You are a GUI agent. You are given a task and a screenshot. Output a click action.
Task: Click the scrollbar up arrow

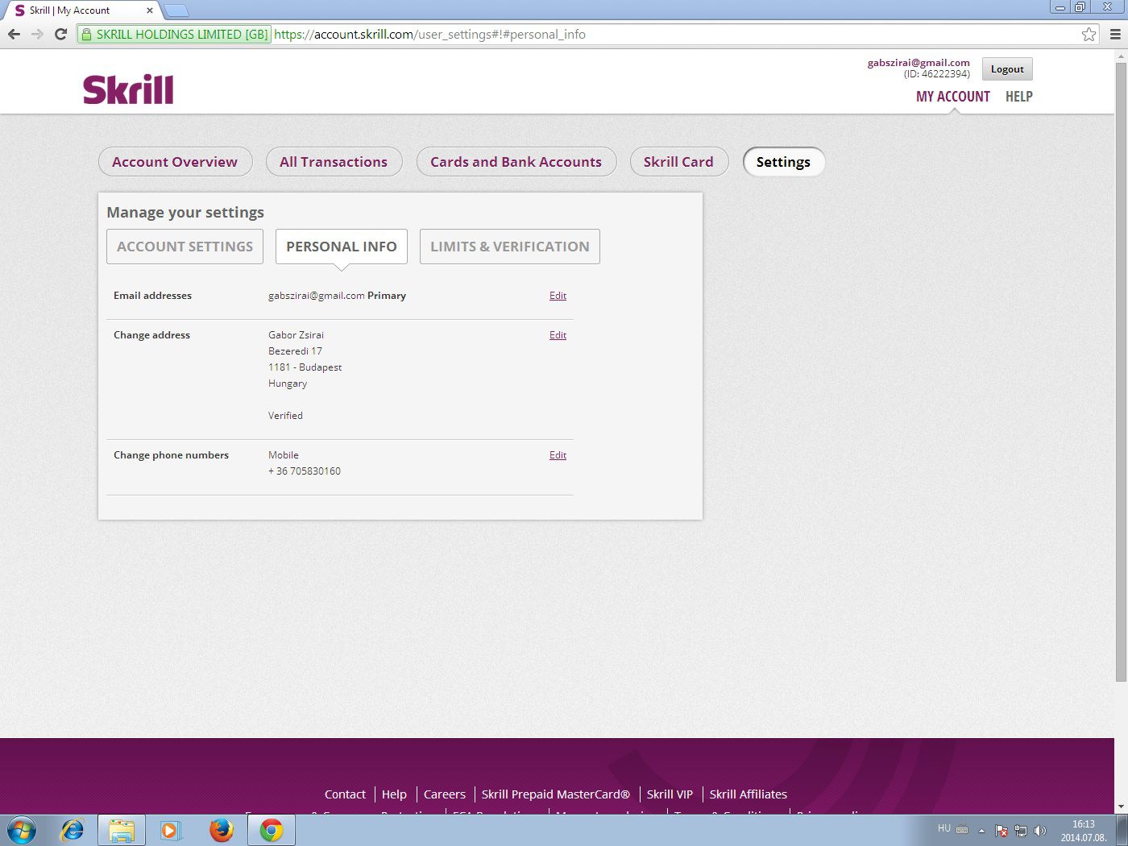click(1121, 56)
